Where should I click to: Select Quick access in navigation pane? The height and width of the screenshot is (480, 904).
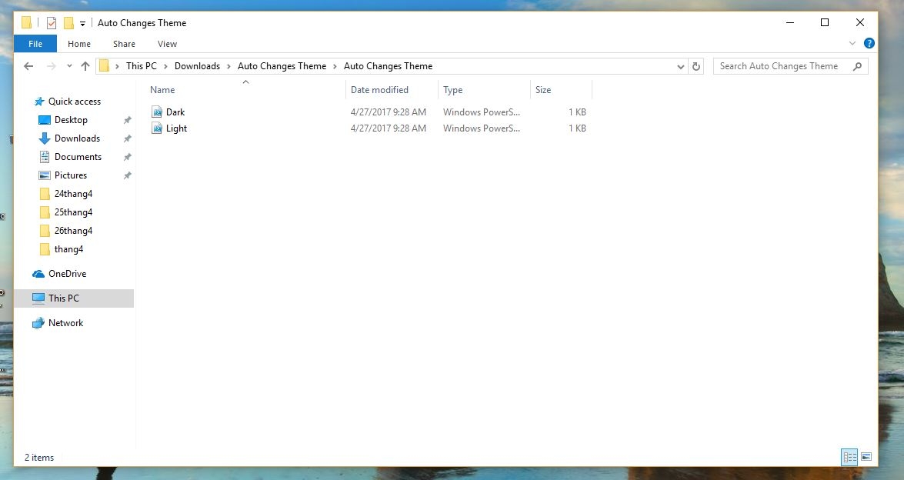click(75, 102)
